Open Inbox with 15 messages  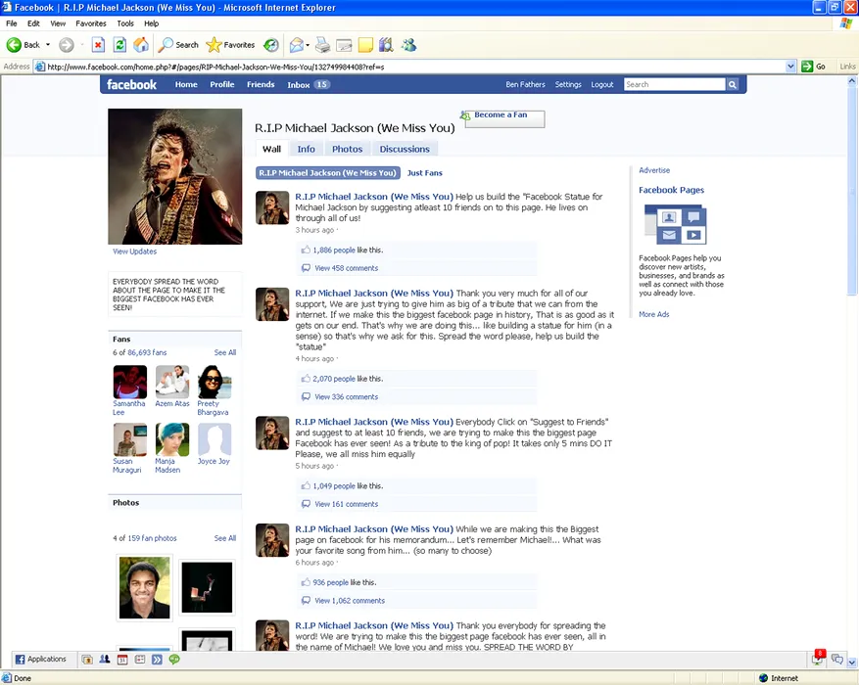pos(308,84)
